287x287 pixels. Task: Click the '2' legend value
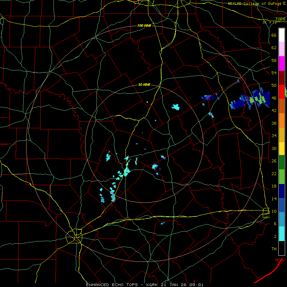point(275,237)
